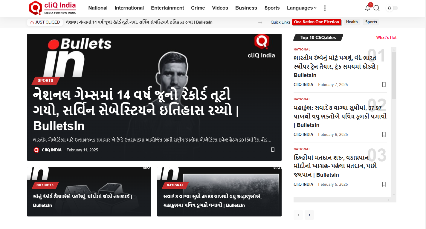Bookmark the February 7, 2025 story
Image resolution: width=426 pixels, height=229 pixels.
(x=384, y=85)
